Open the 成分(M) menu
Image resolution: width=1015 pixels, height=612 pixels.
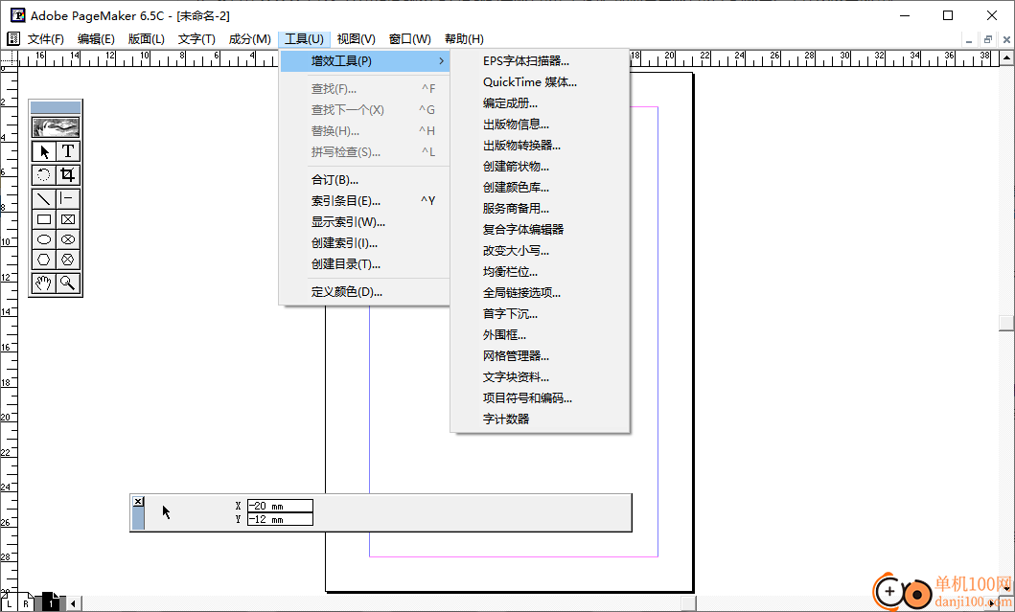[x=250, y=39]
